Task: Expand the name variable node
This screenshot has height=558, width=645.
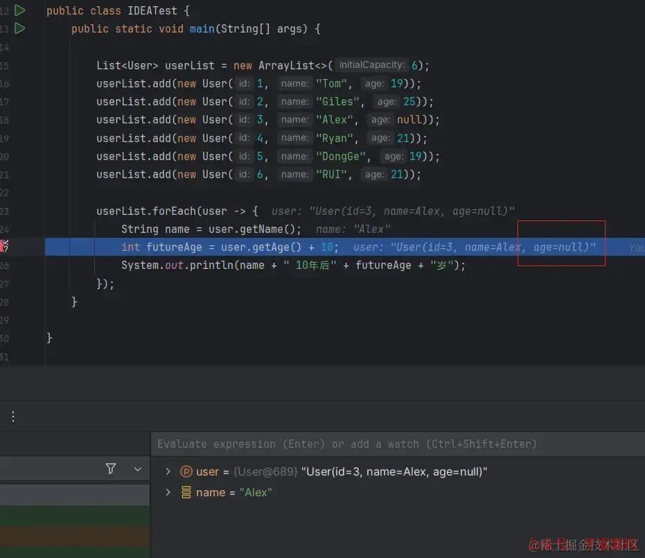Action: [168, 492]
